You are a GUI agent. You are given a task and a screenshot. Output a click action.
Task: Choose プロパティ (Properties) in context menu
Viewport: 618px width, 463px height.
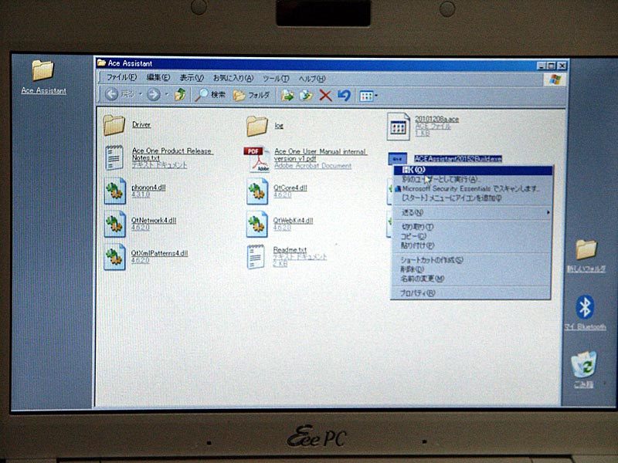(x=417, y=293)
